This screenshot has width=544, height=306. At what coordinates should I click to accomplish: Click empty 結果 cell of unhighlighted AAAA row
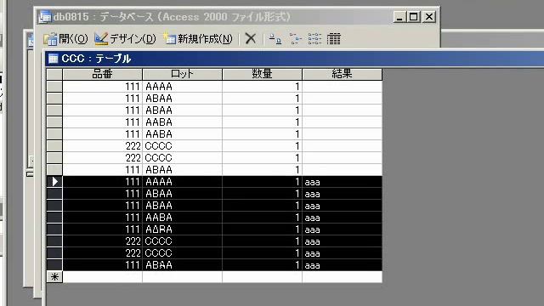pos(342,87)
